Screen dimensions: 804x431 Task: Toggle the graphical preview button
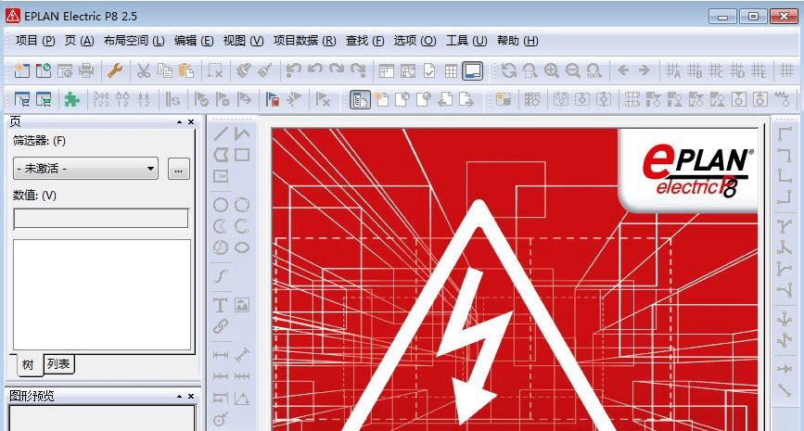coord(472,70)
